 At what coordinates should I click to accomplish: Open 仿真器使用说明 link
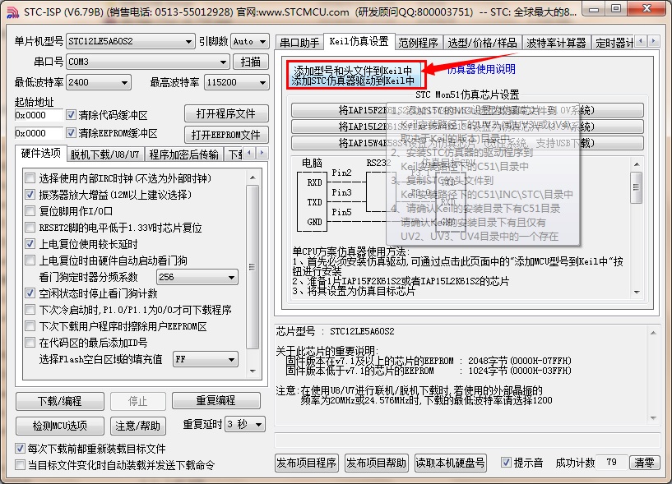pyautogui.click(x=481, y=69)
